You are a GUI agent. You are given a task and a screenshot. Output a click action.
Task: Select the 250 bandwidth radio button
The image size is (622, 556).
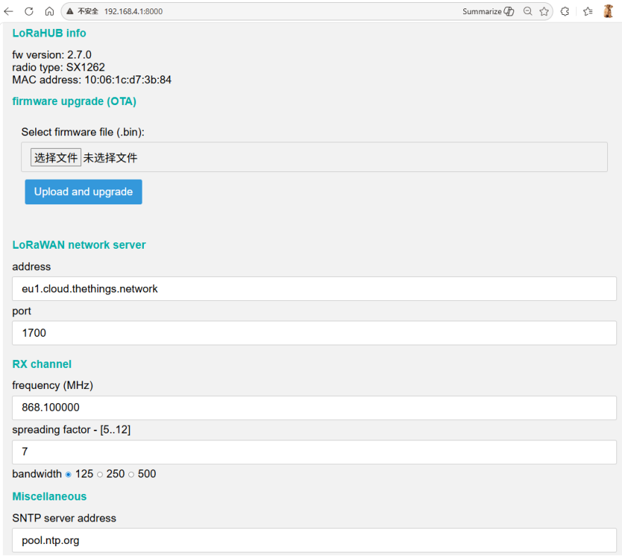click(100, 474)
